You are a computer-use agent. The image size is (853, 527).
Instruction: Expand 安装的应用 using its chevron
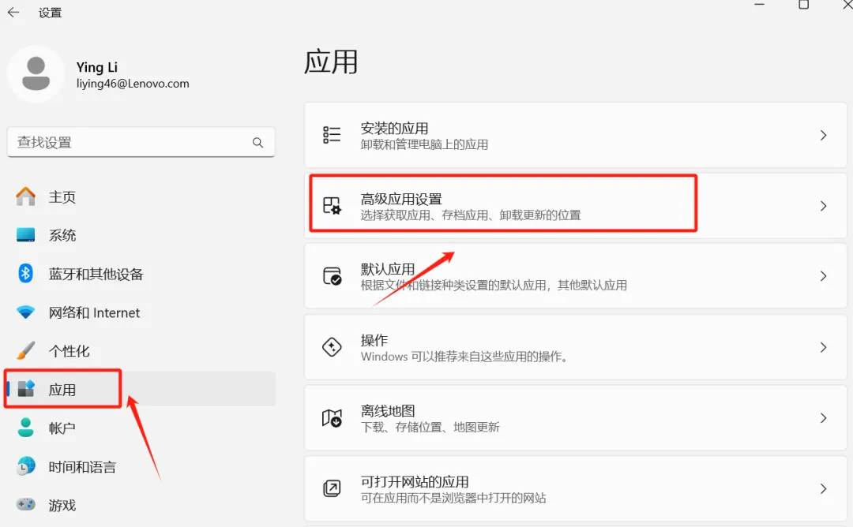coord(823,135)
